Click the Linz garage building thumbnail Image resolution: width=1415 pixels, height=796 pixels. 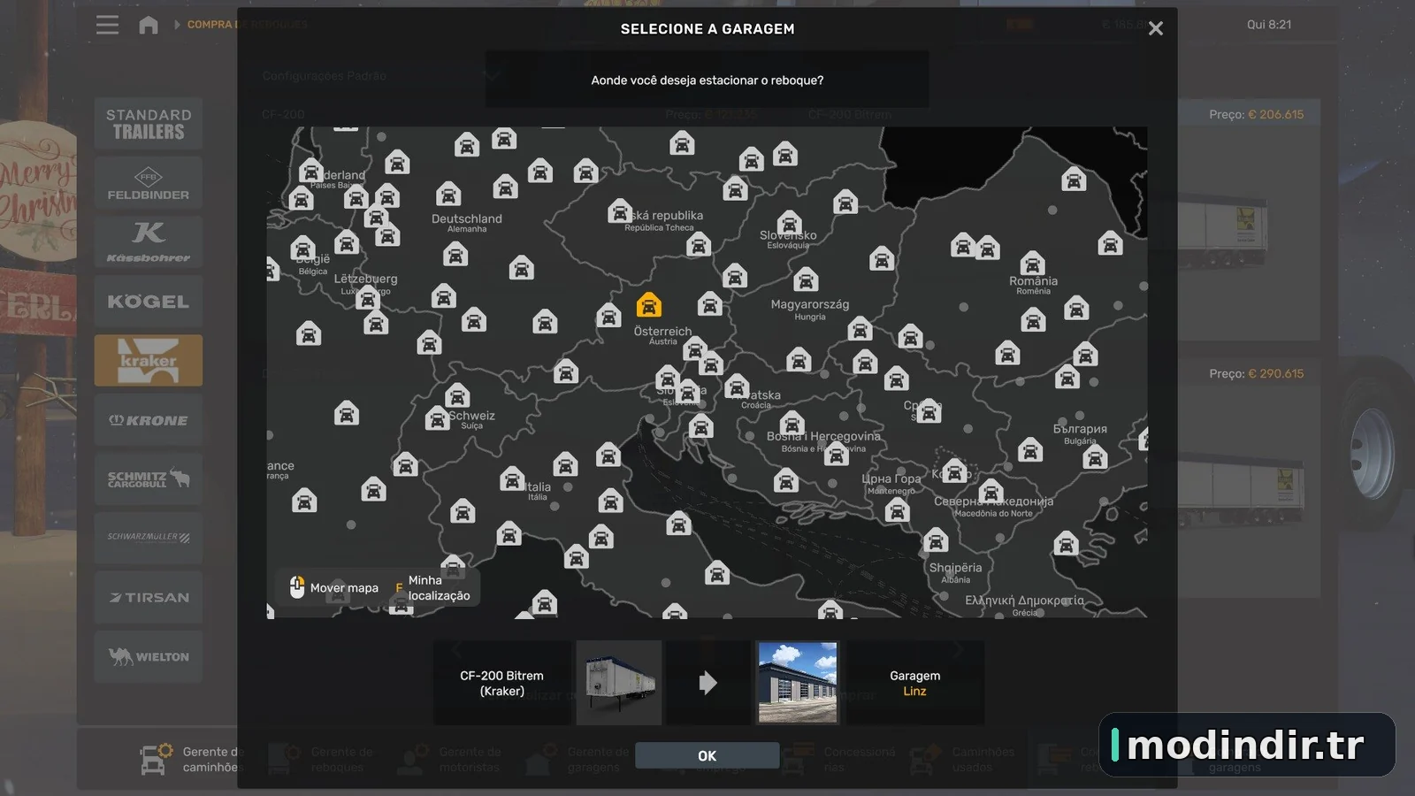798,683
